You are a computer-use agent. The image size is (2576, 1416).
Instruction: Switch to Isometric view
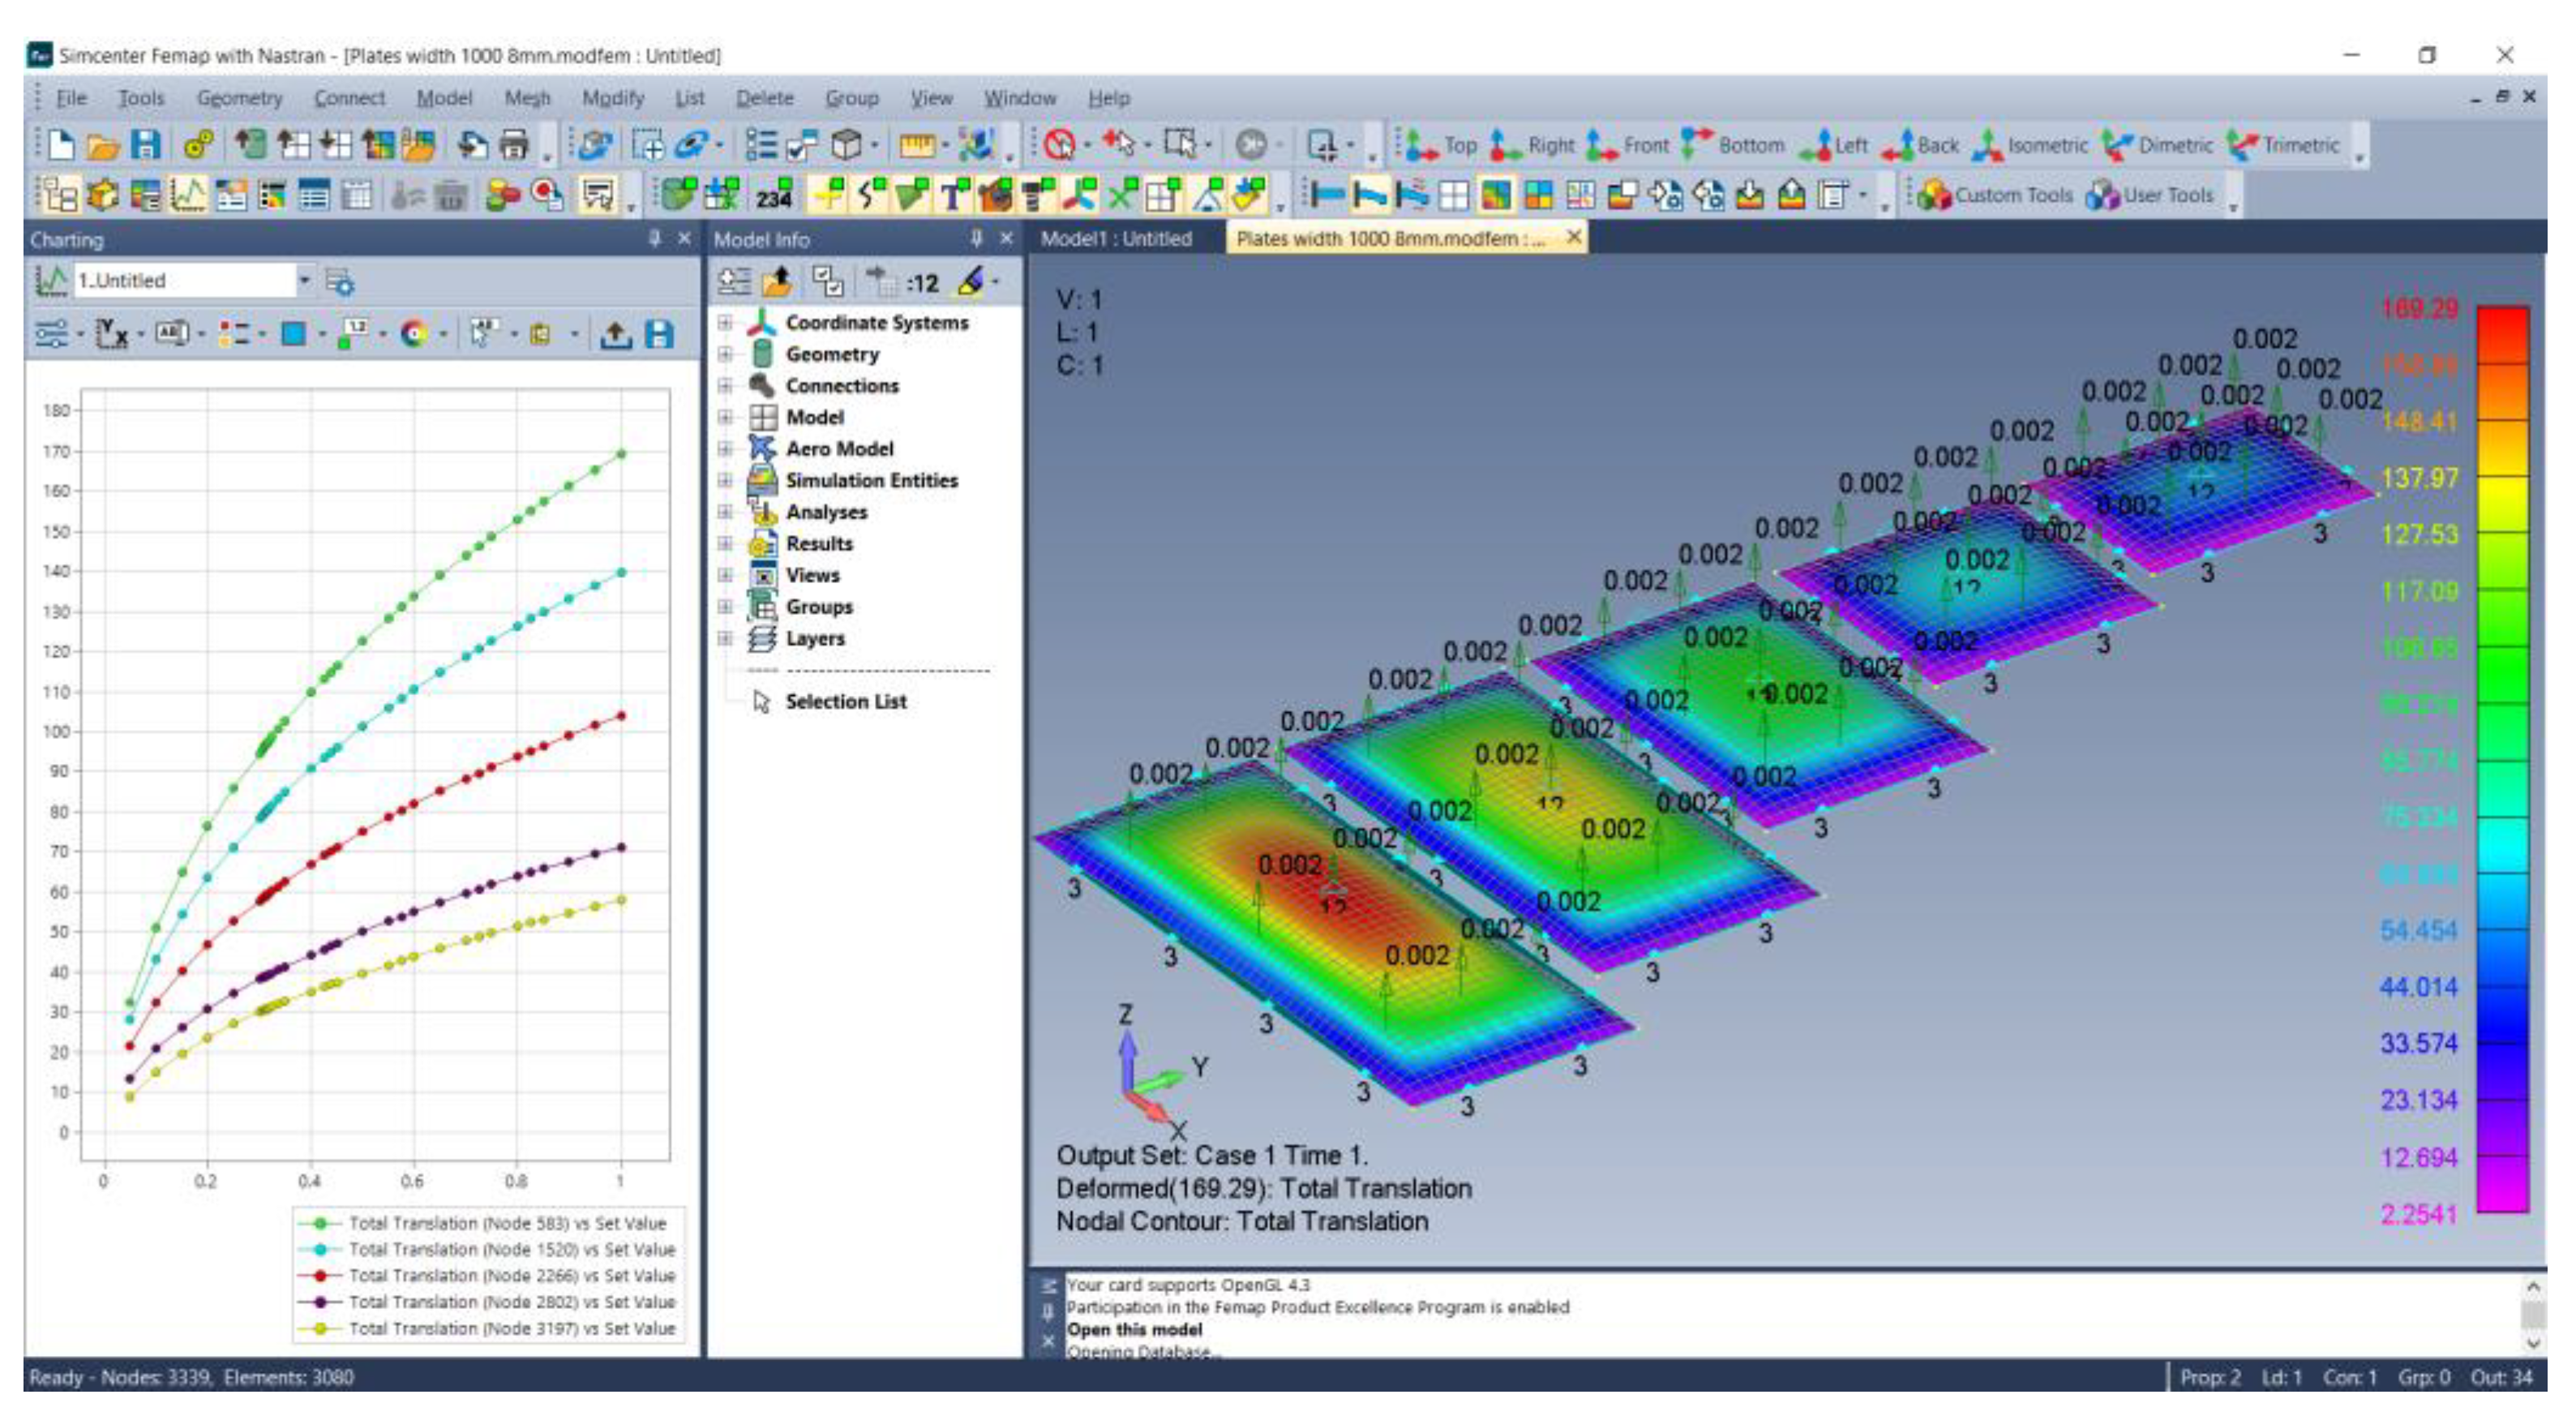click(2030, 145)
